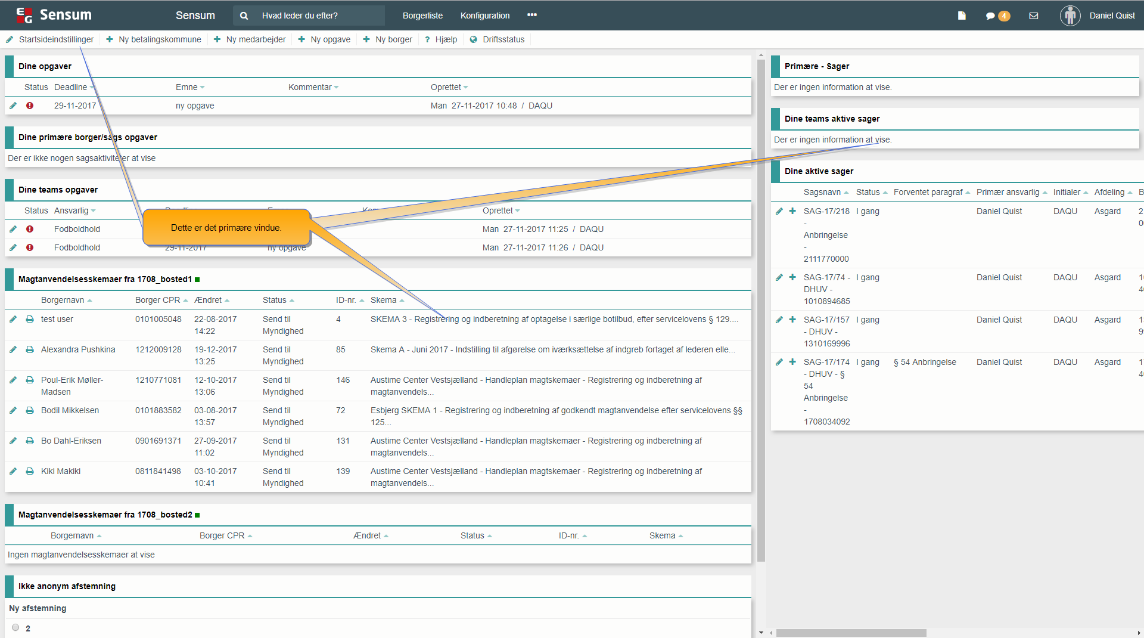
Task: Sort by Borgernavn column in bosted1
Action: click(x=63, y=300)
